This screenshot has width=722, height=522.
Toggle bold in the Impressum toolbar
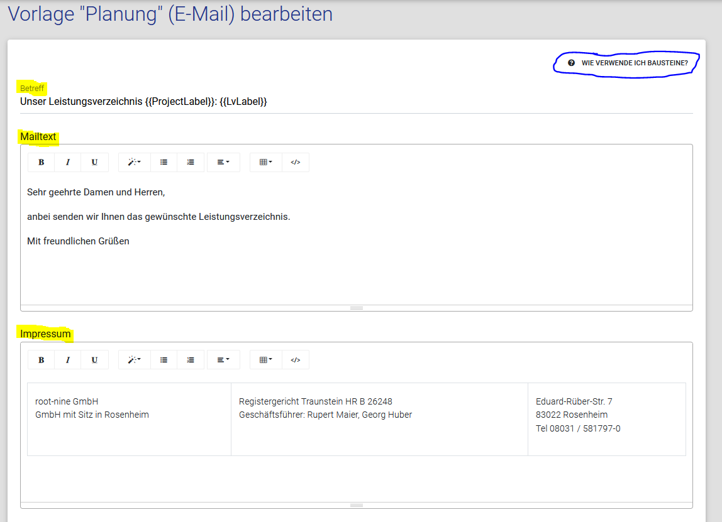[x=42, y=360]
